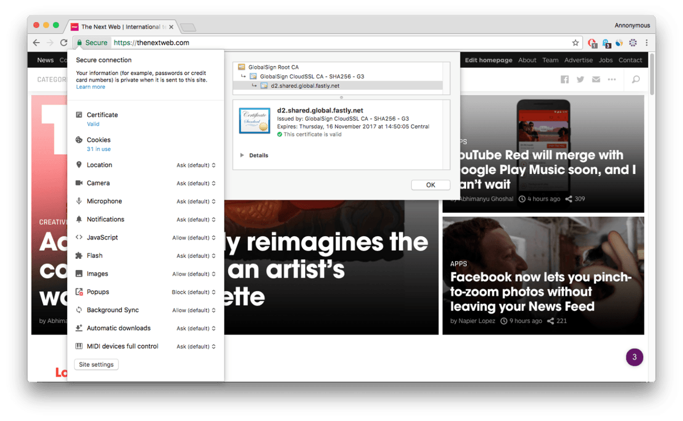Open the Location permission dropdown
This screenshot has height=421, width=683.
click(x=196, y=166)
